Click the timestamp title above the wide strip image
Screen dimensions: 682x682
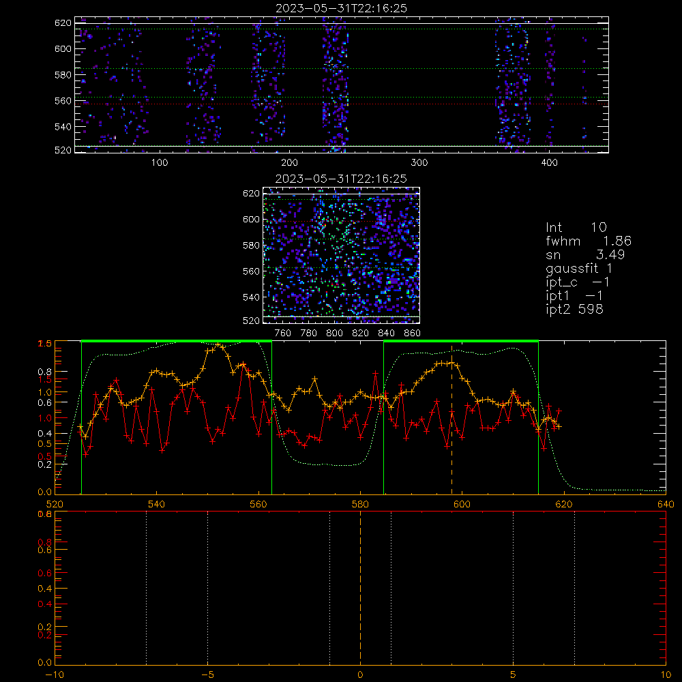coord(341,8)
